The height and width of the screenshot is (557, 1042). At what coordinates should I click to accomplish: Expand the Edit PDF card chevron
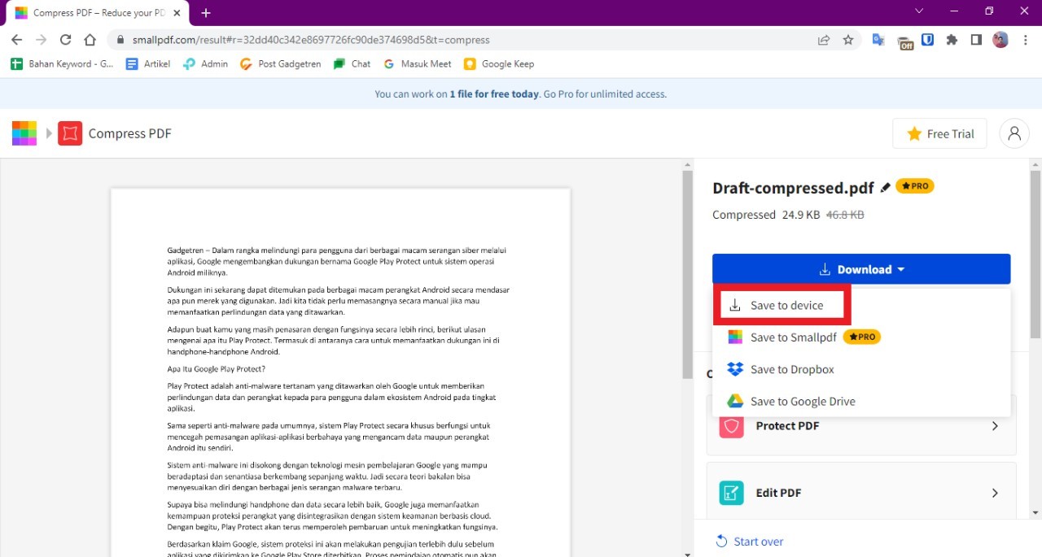(995, 492)
